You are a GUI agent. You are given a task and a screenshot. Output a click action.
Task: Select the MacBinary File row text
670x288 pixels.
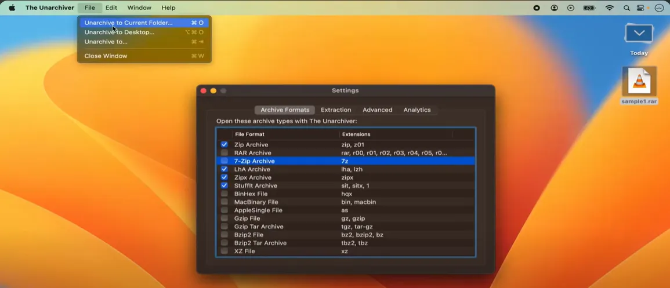[x=256, y=202]
